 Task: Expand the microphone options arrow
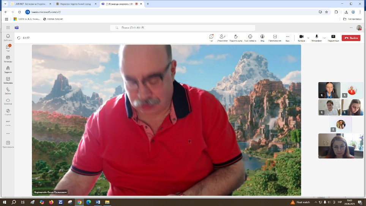(324, 38)
